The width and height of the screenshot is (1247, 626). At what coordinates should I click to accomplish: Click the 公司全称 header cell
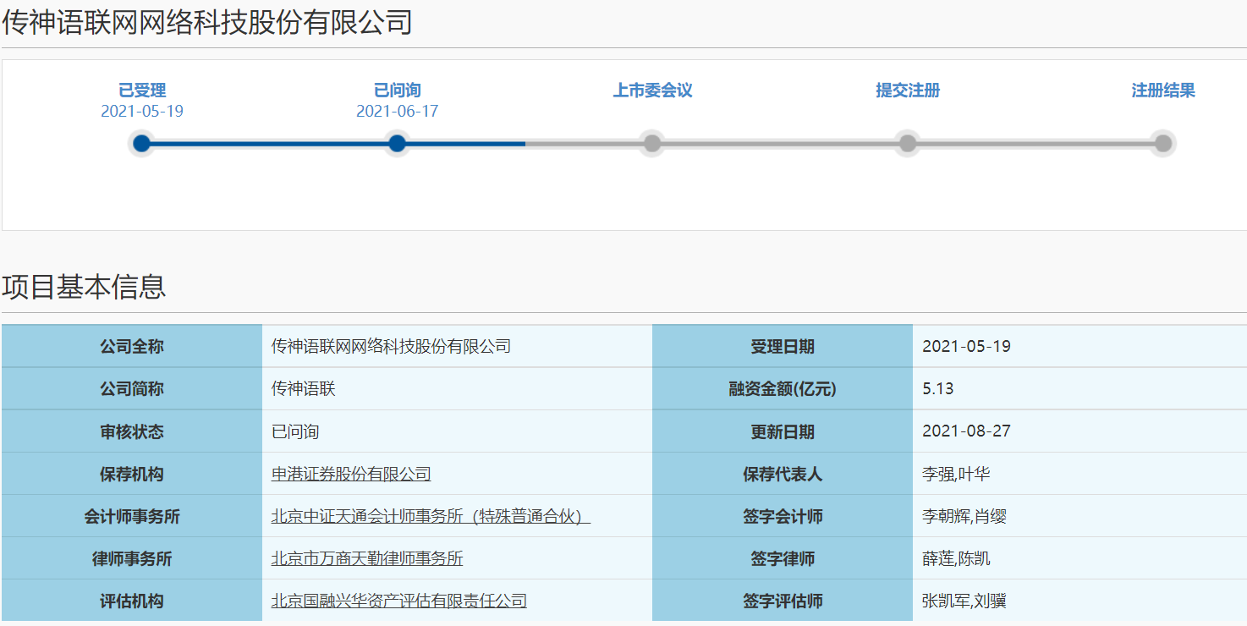132,347
